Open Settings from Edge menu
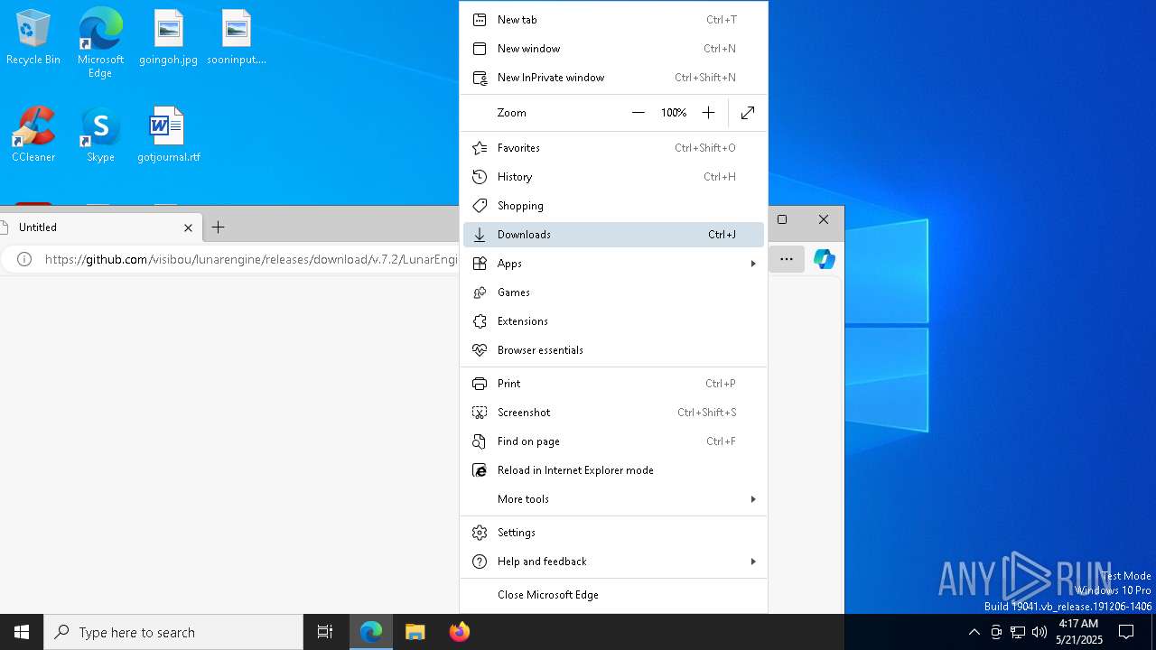1156x650 pixels. tap(613, 533)
